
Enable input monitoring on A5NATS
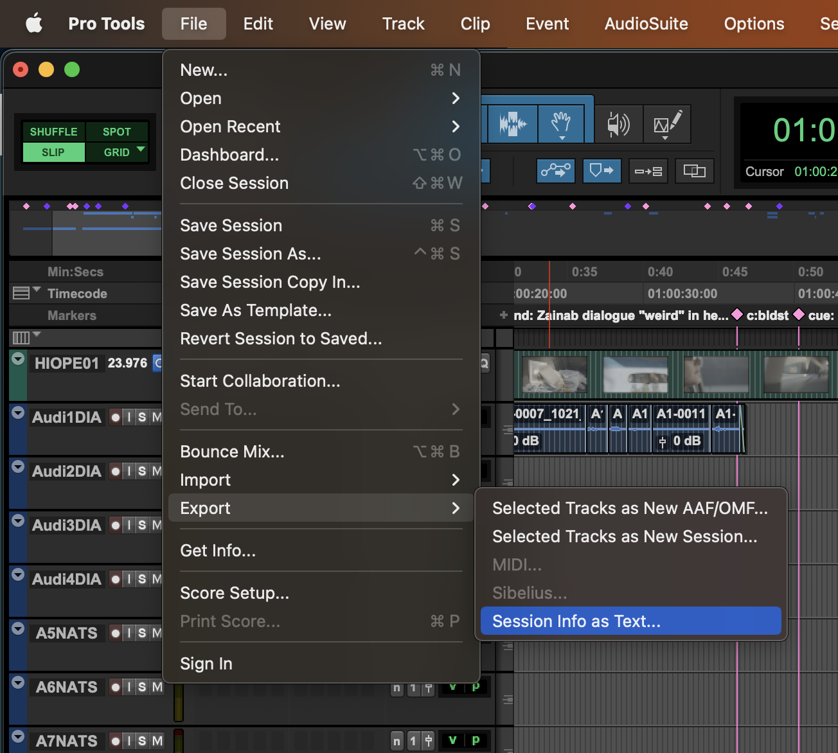point(129,633)
